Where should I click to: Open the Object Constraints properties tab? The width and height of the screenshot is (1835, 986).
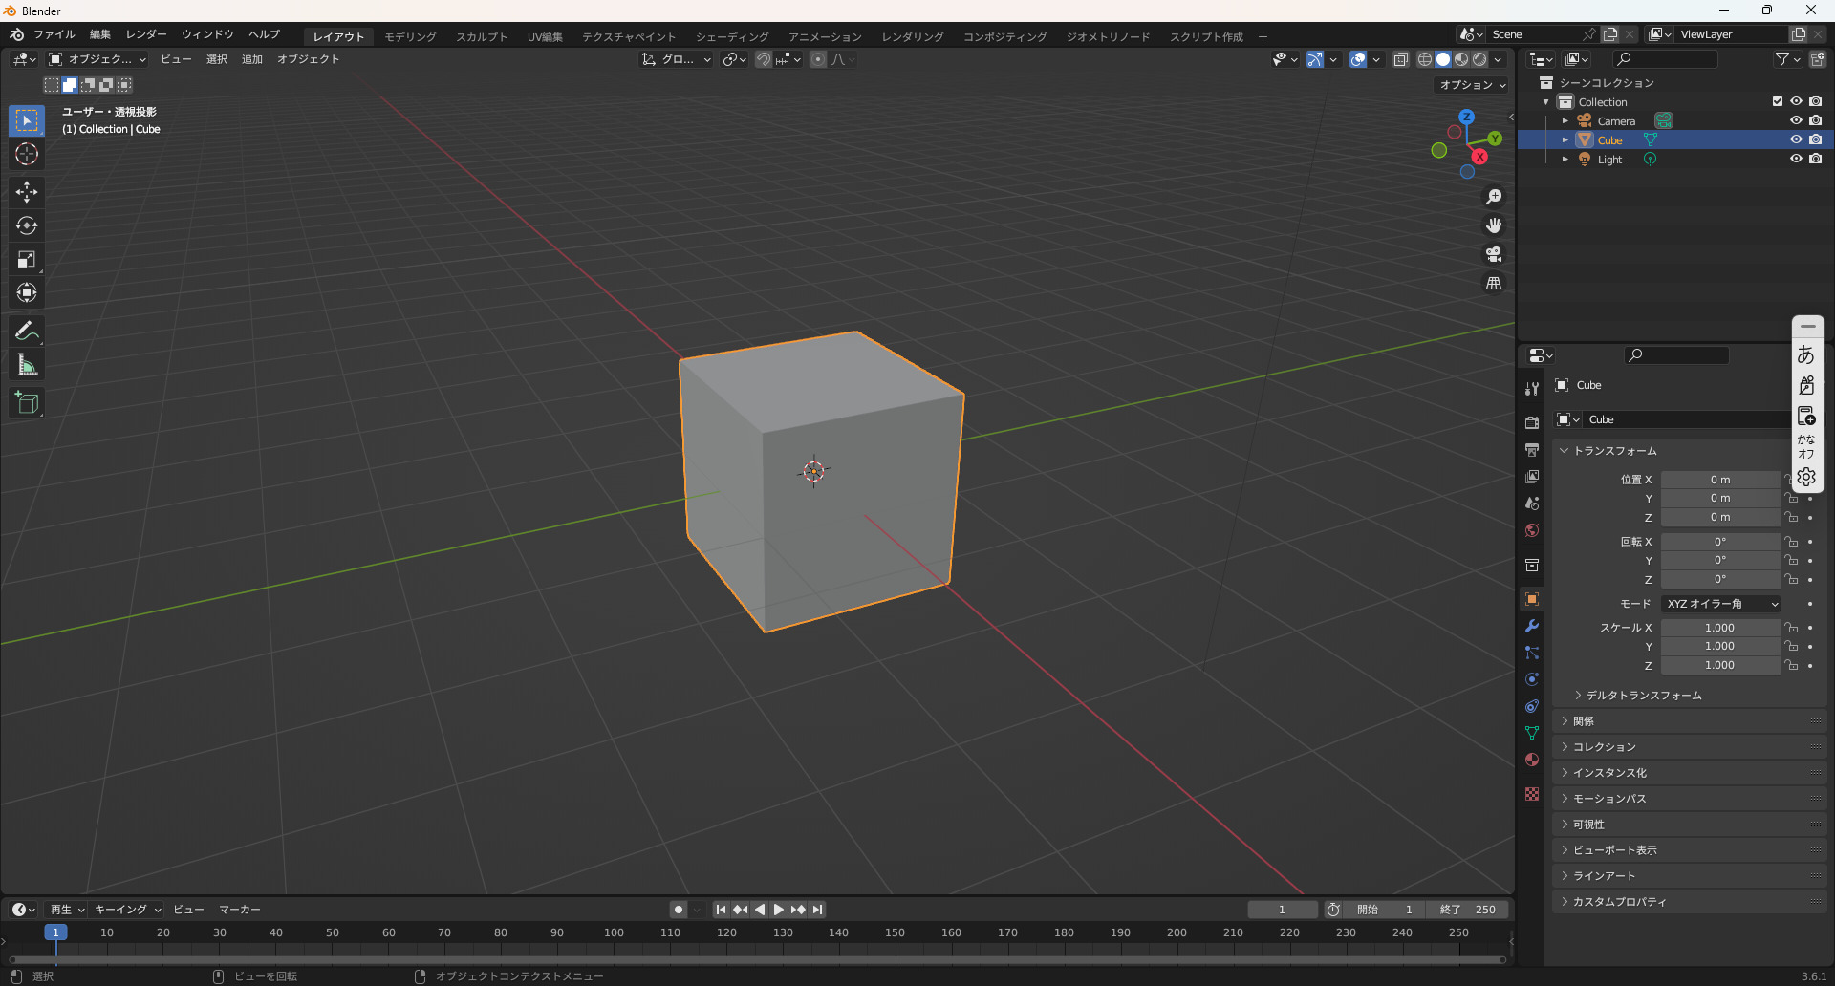click(x=1532, y=706)
